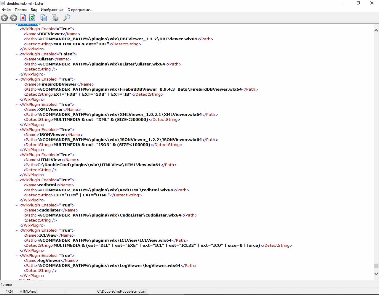The width and height of the screenshot is (379, 295).
Task: Click the Lister document icon in title bar
Action: click(3, 3)
